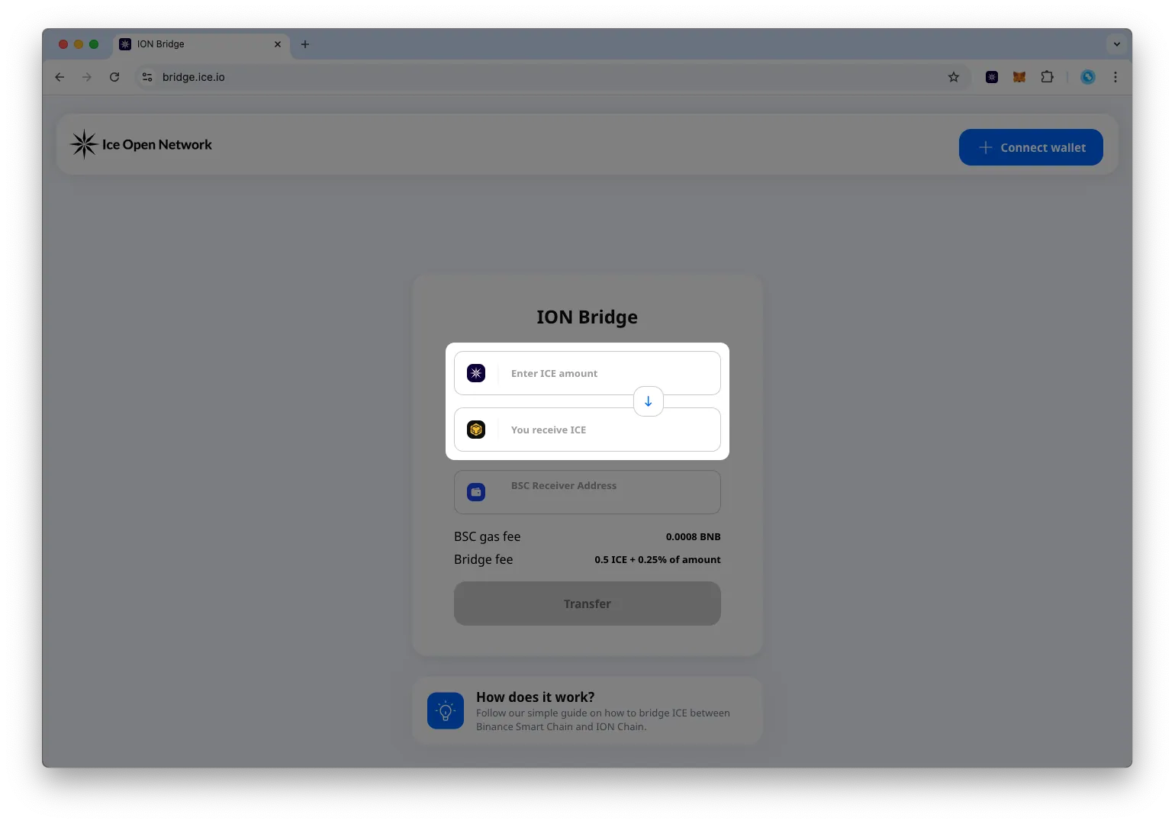
Task: Focus the BSC Receiver Address field
Action: click(587, 492)
